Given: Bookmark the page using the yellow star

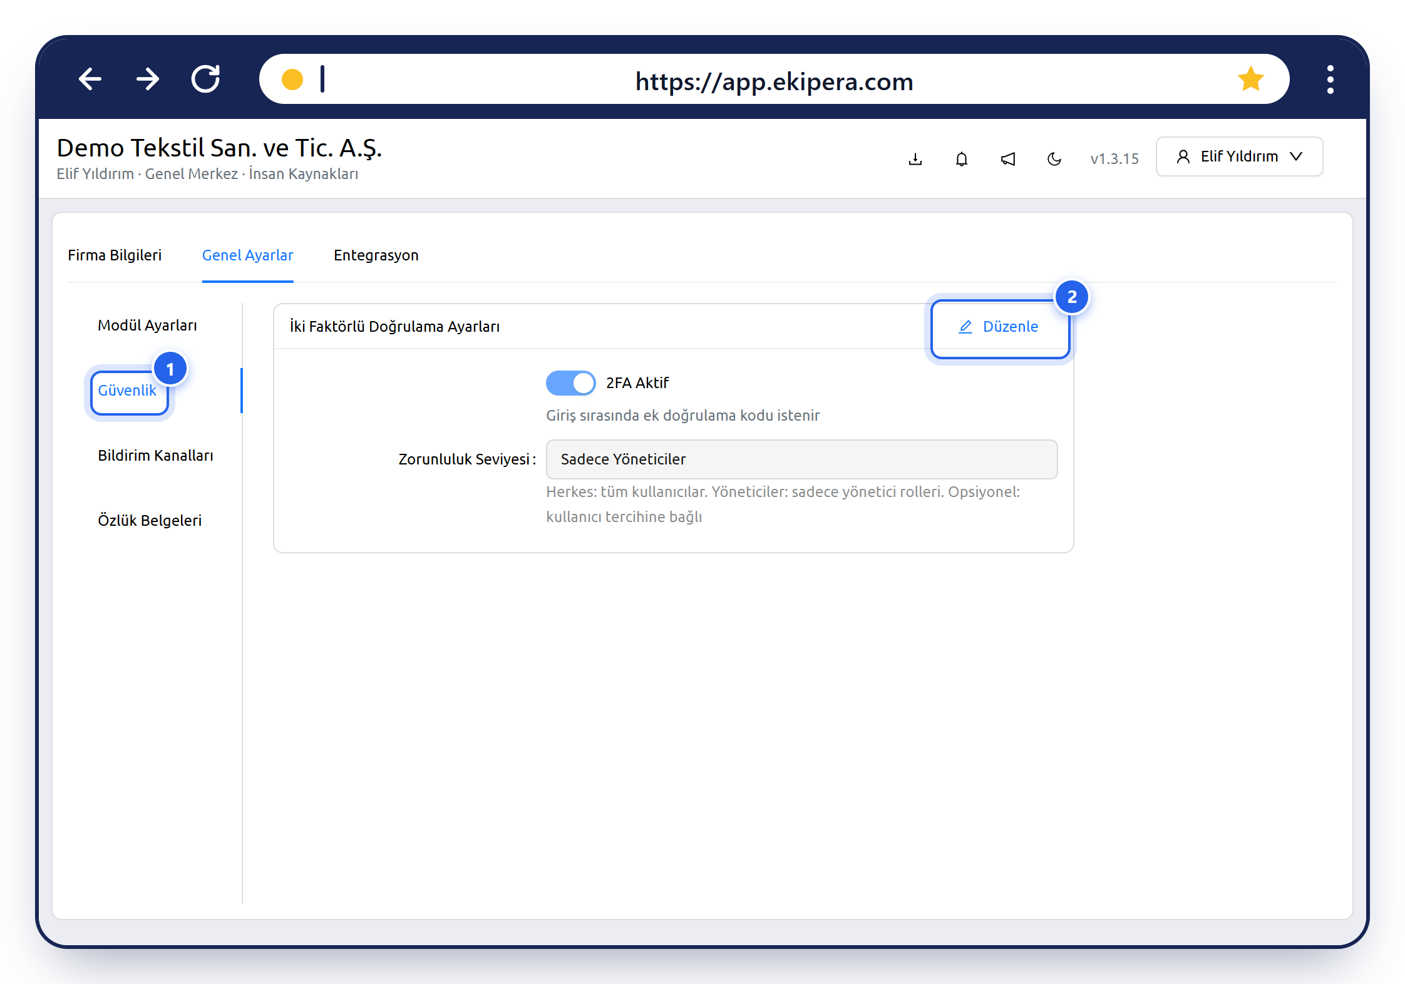Looking at the screenshot, I should [x=1250, y=79].
